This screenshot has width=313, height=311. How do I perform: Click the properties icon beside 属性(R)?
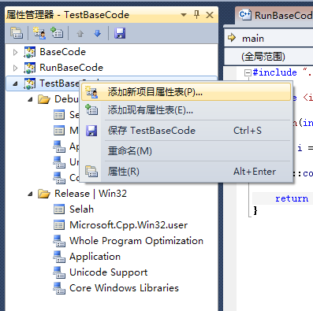coord(91,172)
